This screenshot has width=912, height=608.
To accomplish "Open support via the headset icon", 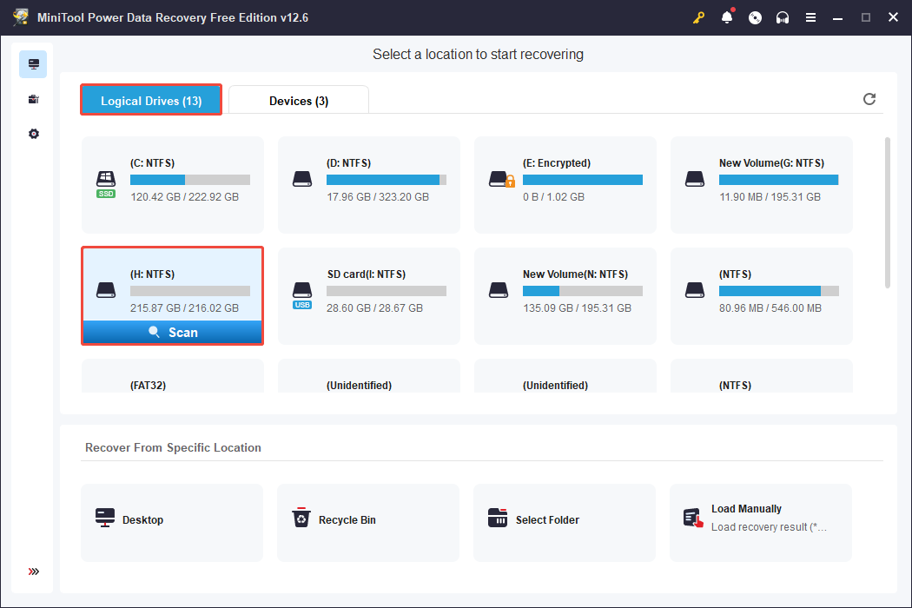I will (783, 17).
